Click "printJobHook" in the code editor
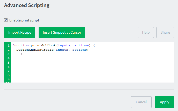The image size is (178, 111). pyautogui.click(x=43, y=45)
